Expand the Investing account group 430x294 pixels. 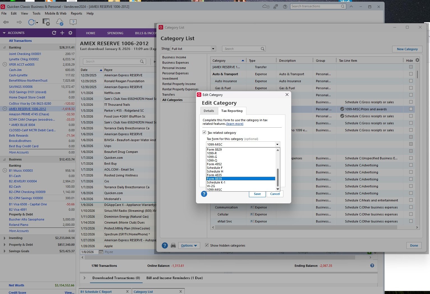4,238
